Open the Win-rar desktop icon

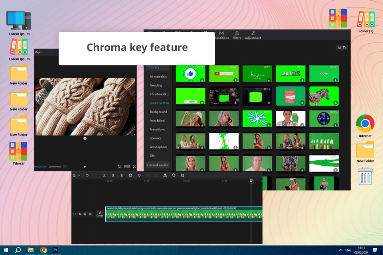19,153
